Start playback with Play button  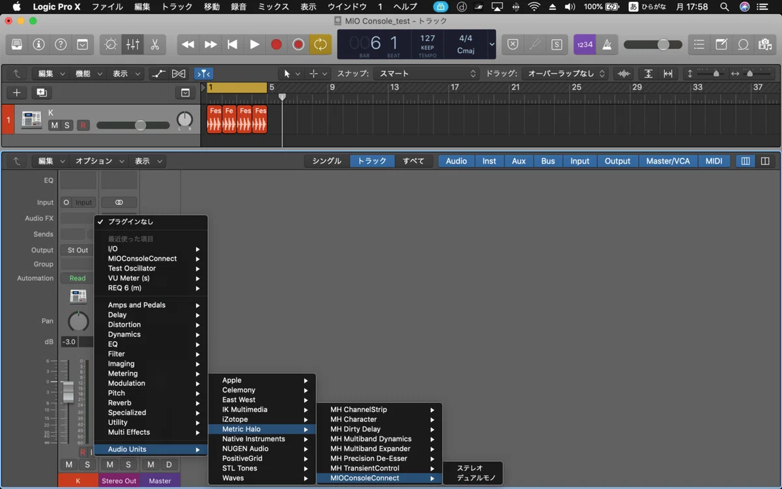point(255,44)
